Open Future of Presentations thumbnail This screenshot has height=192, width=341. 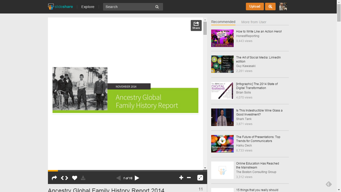pos(222,144)
